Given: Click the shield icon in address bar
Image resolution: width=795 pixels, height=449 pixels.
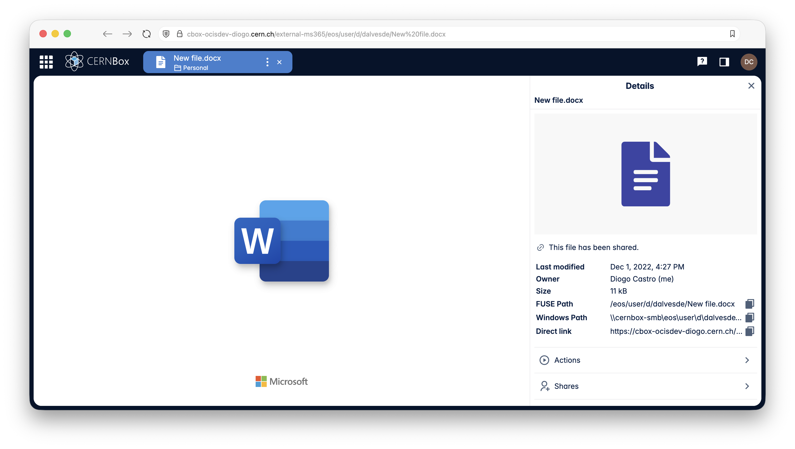Looking at the screenshot, I should coord(166,34).
